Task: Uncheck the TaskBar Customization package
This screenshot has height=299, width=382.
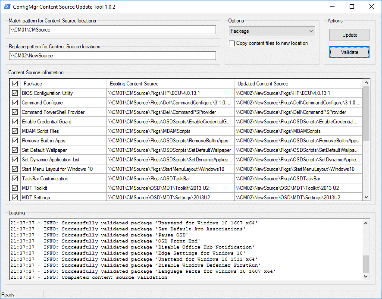Action: (15, 178)
